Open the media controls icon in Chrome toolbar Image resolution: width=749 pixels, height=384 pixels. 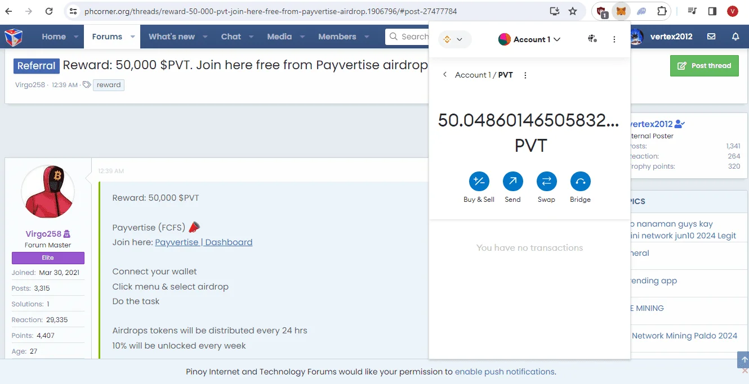coord(693,11)
